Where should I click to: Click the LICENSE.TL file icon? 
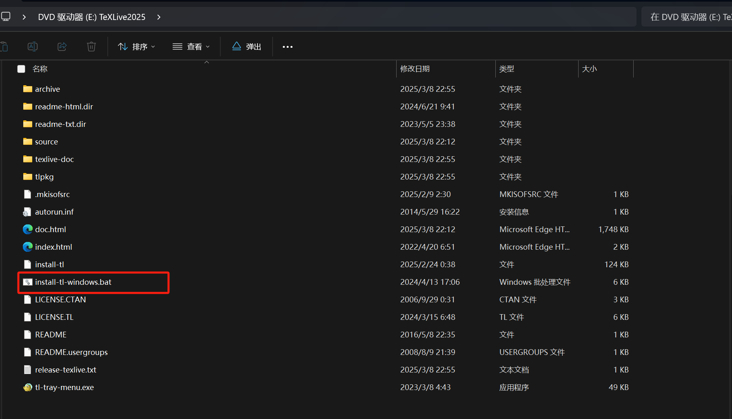point(28,317)
